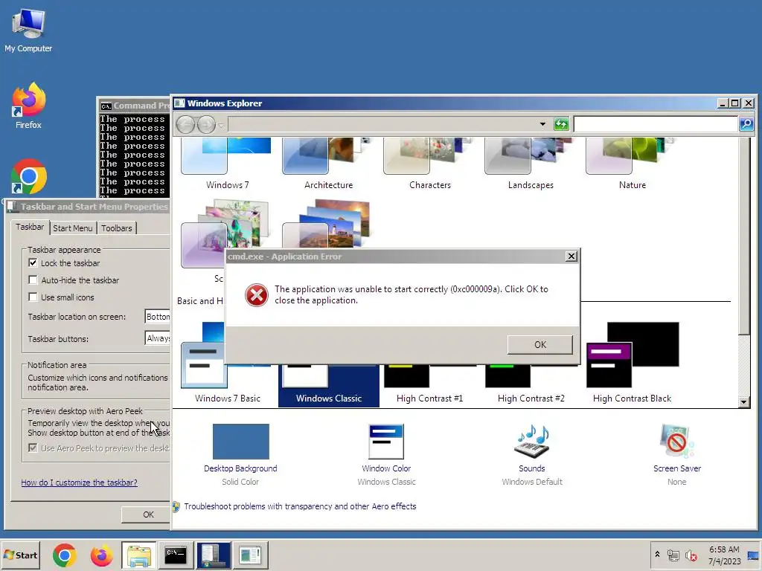Show hidden tray icons arrow
The height and width of the screenshot is (571, 762).
pos(657,554)
